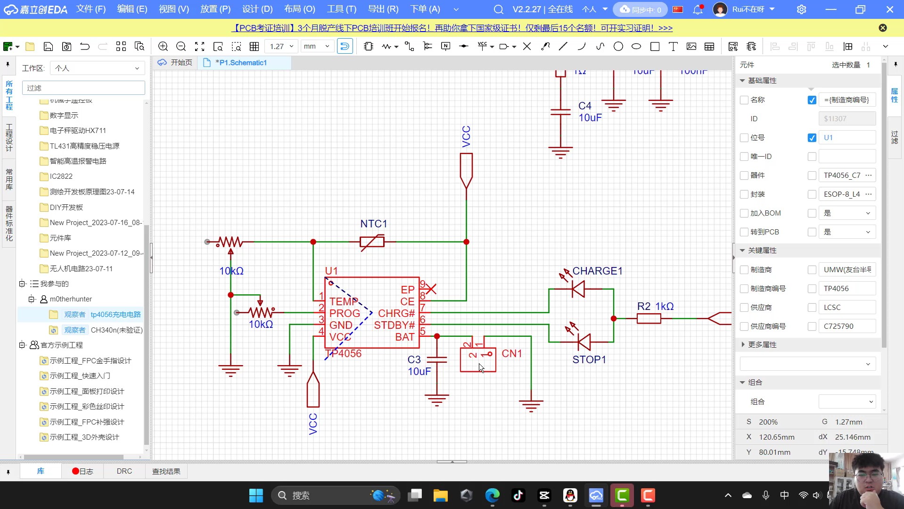Screen dimensions: 904x509
Task: Click the 过滤 filter input field
Action: [x=83, y=88]
